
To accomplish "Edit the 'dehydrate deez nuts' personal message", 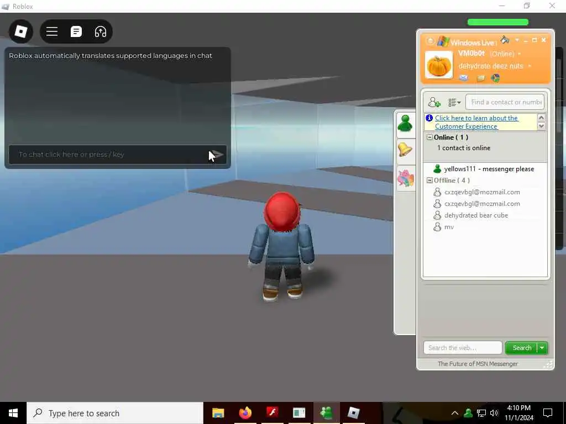I will pos(491,66).
